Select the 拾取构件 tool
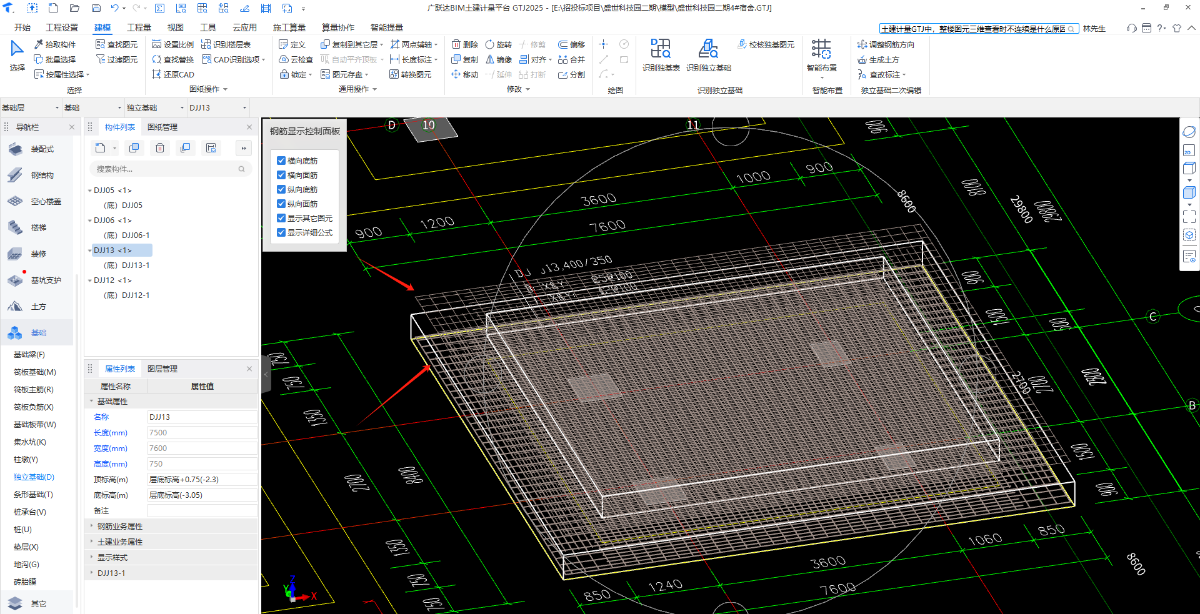 [55, 44]
